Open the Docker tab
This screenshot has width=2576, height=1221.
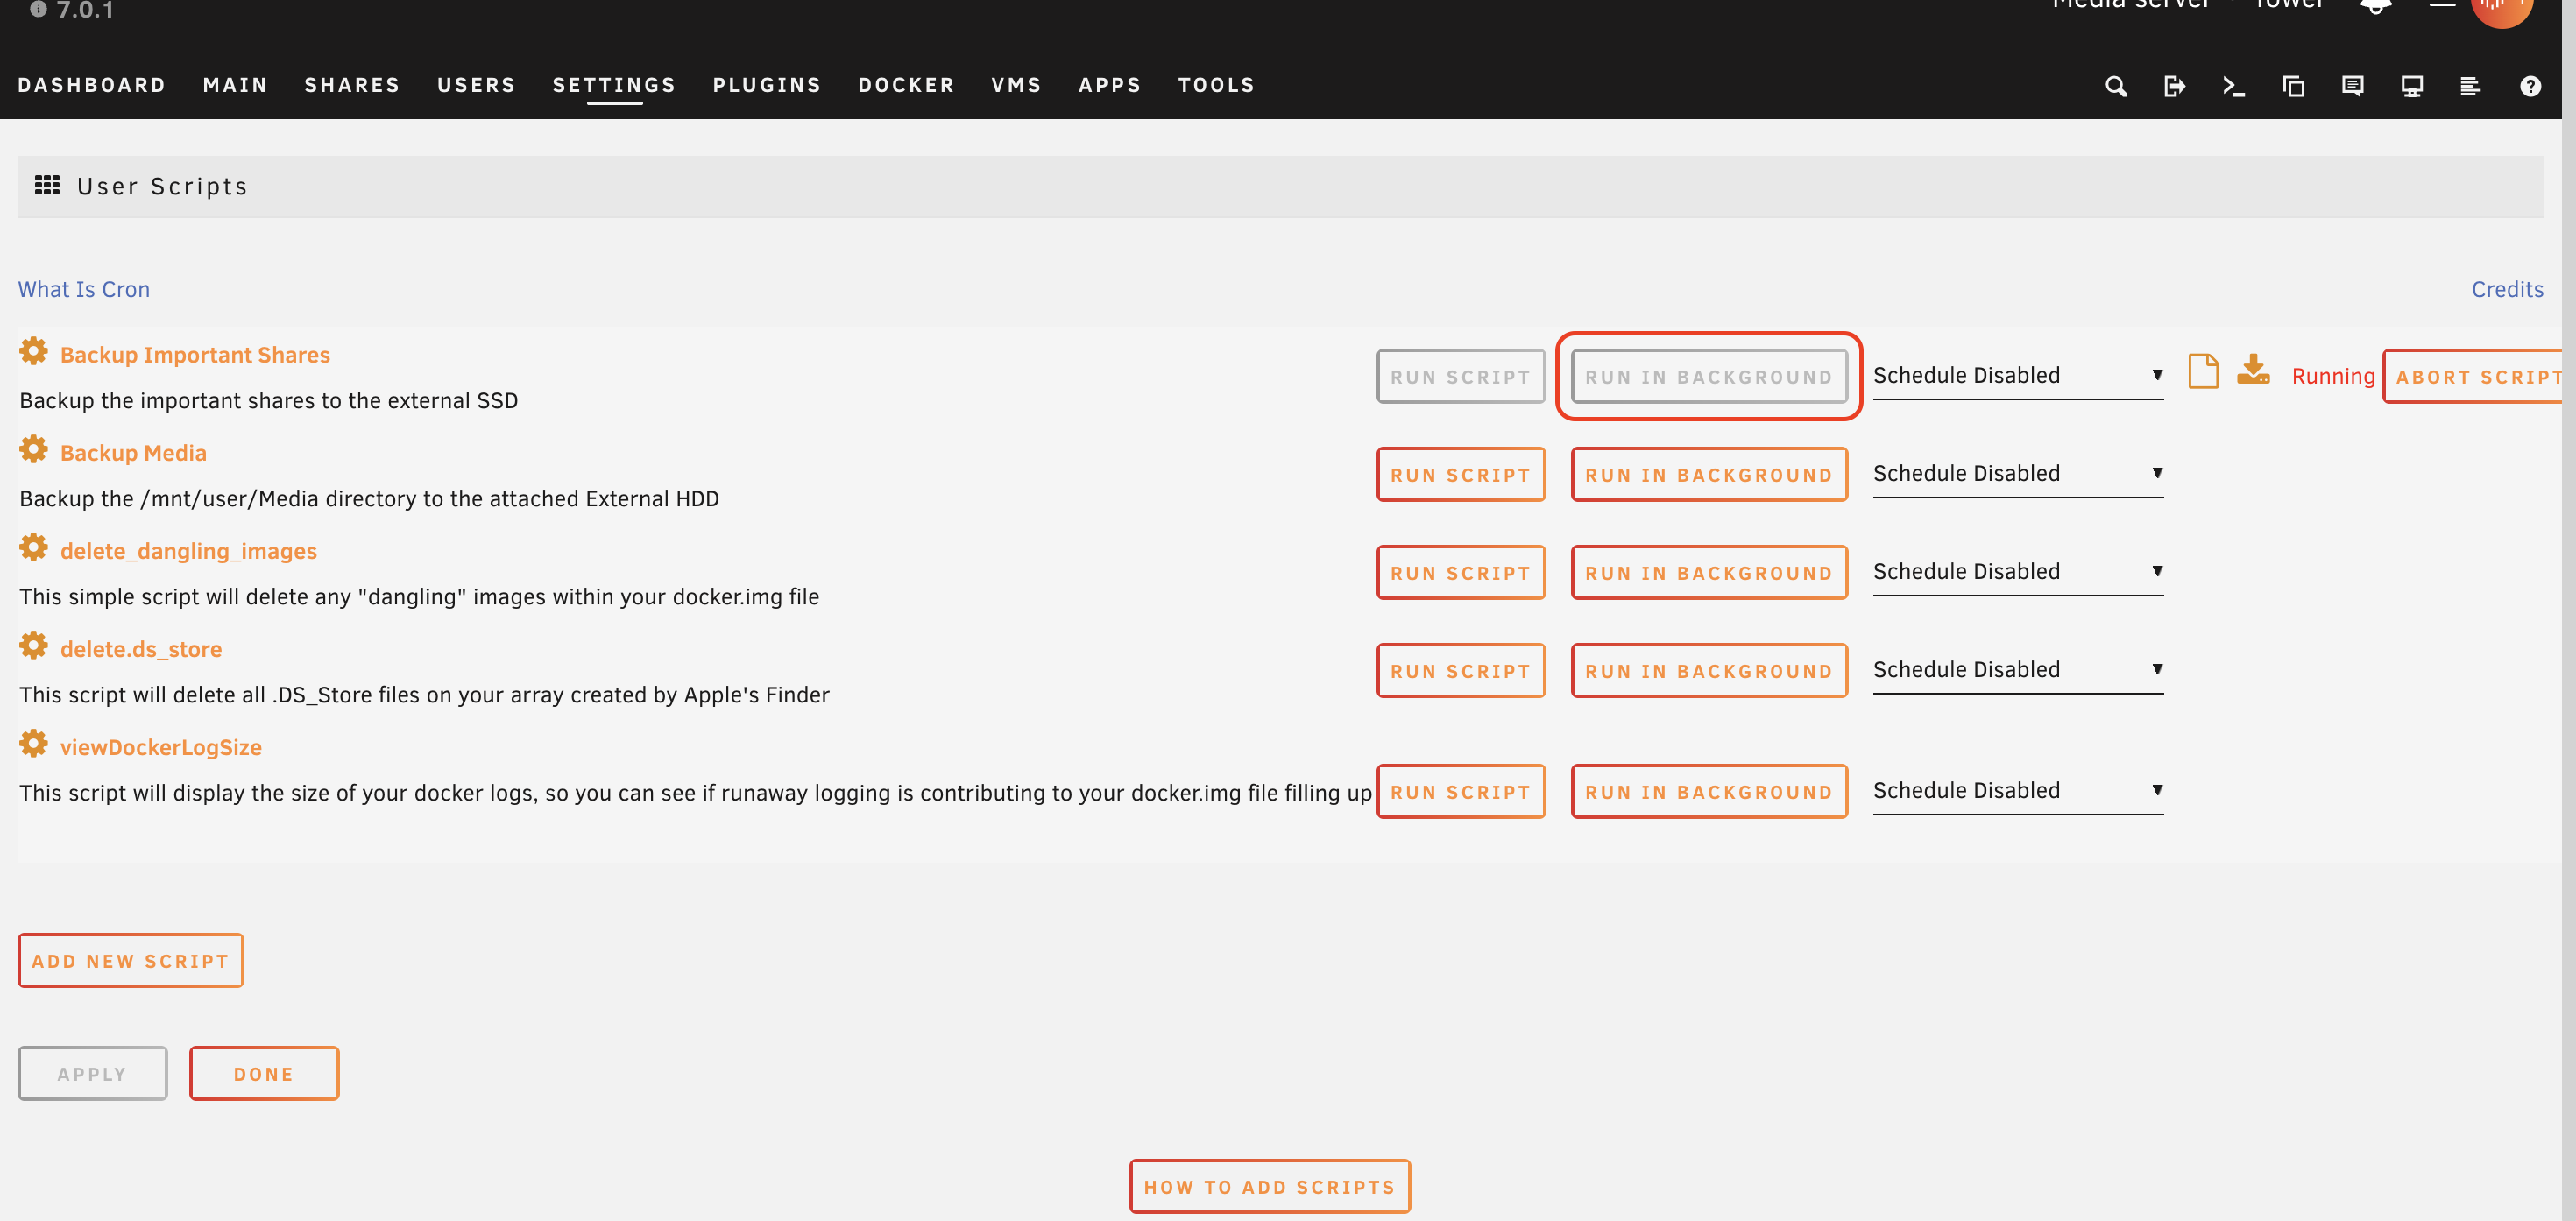906,85
